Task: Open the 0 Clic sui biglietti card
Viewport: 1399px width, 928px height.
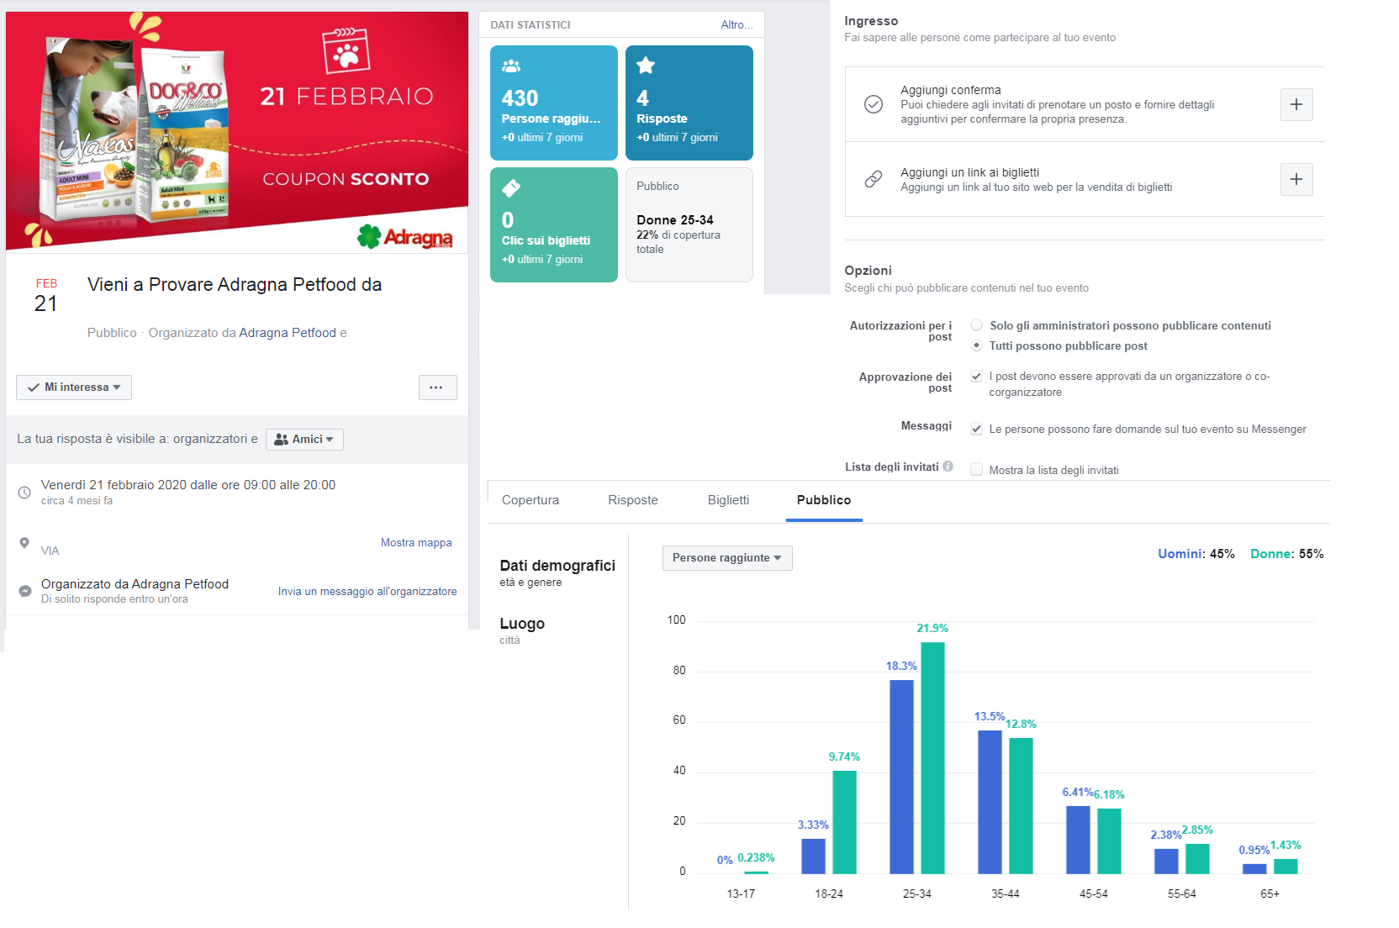Action: coord(554,224)
